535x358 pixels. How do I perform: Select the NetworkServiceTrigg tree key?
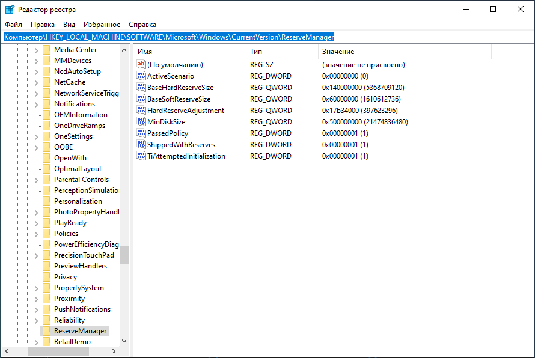[x=87, y=93]
